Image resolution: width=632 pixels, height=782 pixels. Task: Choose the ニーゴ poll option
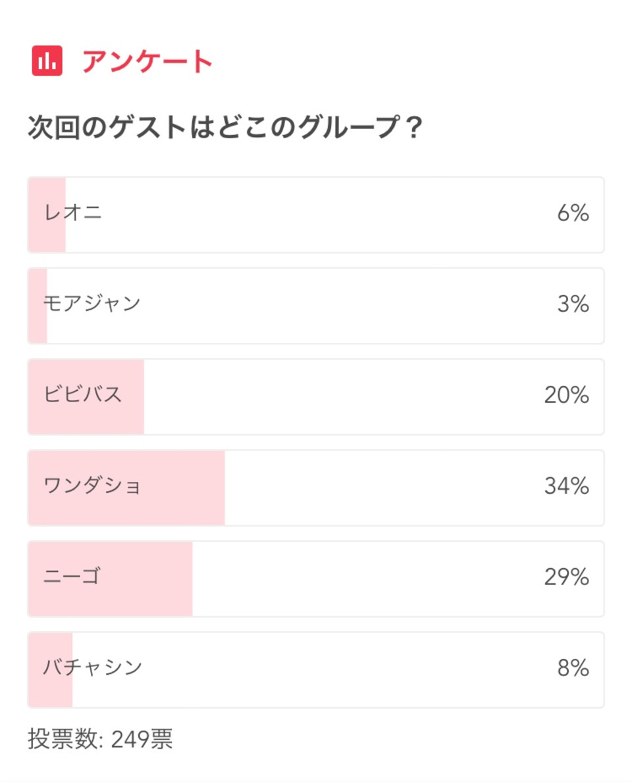[316, 579]
